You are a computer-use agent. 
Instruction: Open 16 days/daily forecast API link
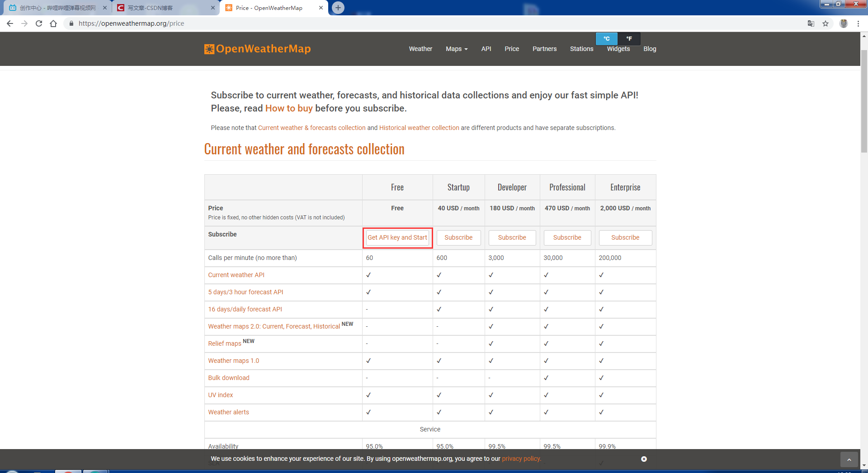[x=245, y=309]
